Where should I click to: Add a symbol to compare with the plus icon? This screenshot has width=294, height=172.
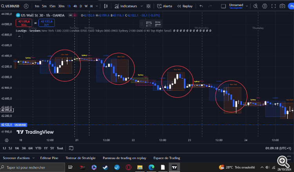pyautogui.click(x=26, y=6)
